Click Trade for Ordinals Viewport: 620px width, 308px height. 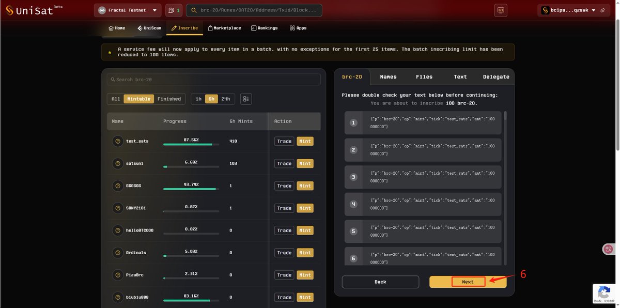click(284, 253)
